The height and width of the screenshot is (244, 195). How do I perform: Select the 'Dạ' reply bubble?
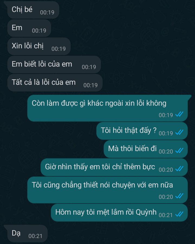[27, 234]
